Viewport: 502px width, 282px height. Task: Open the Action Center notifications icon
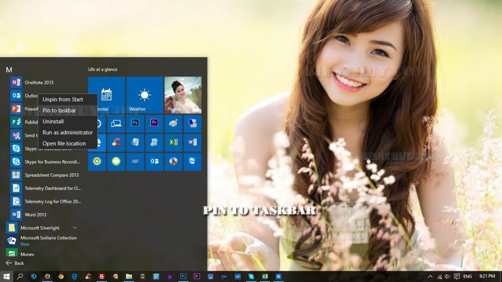(x=457, y=277)
